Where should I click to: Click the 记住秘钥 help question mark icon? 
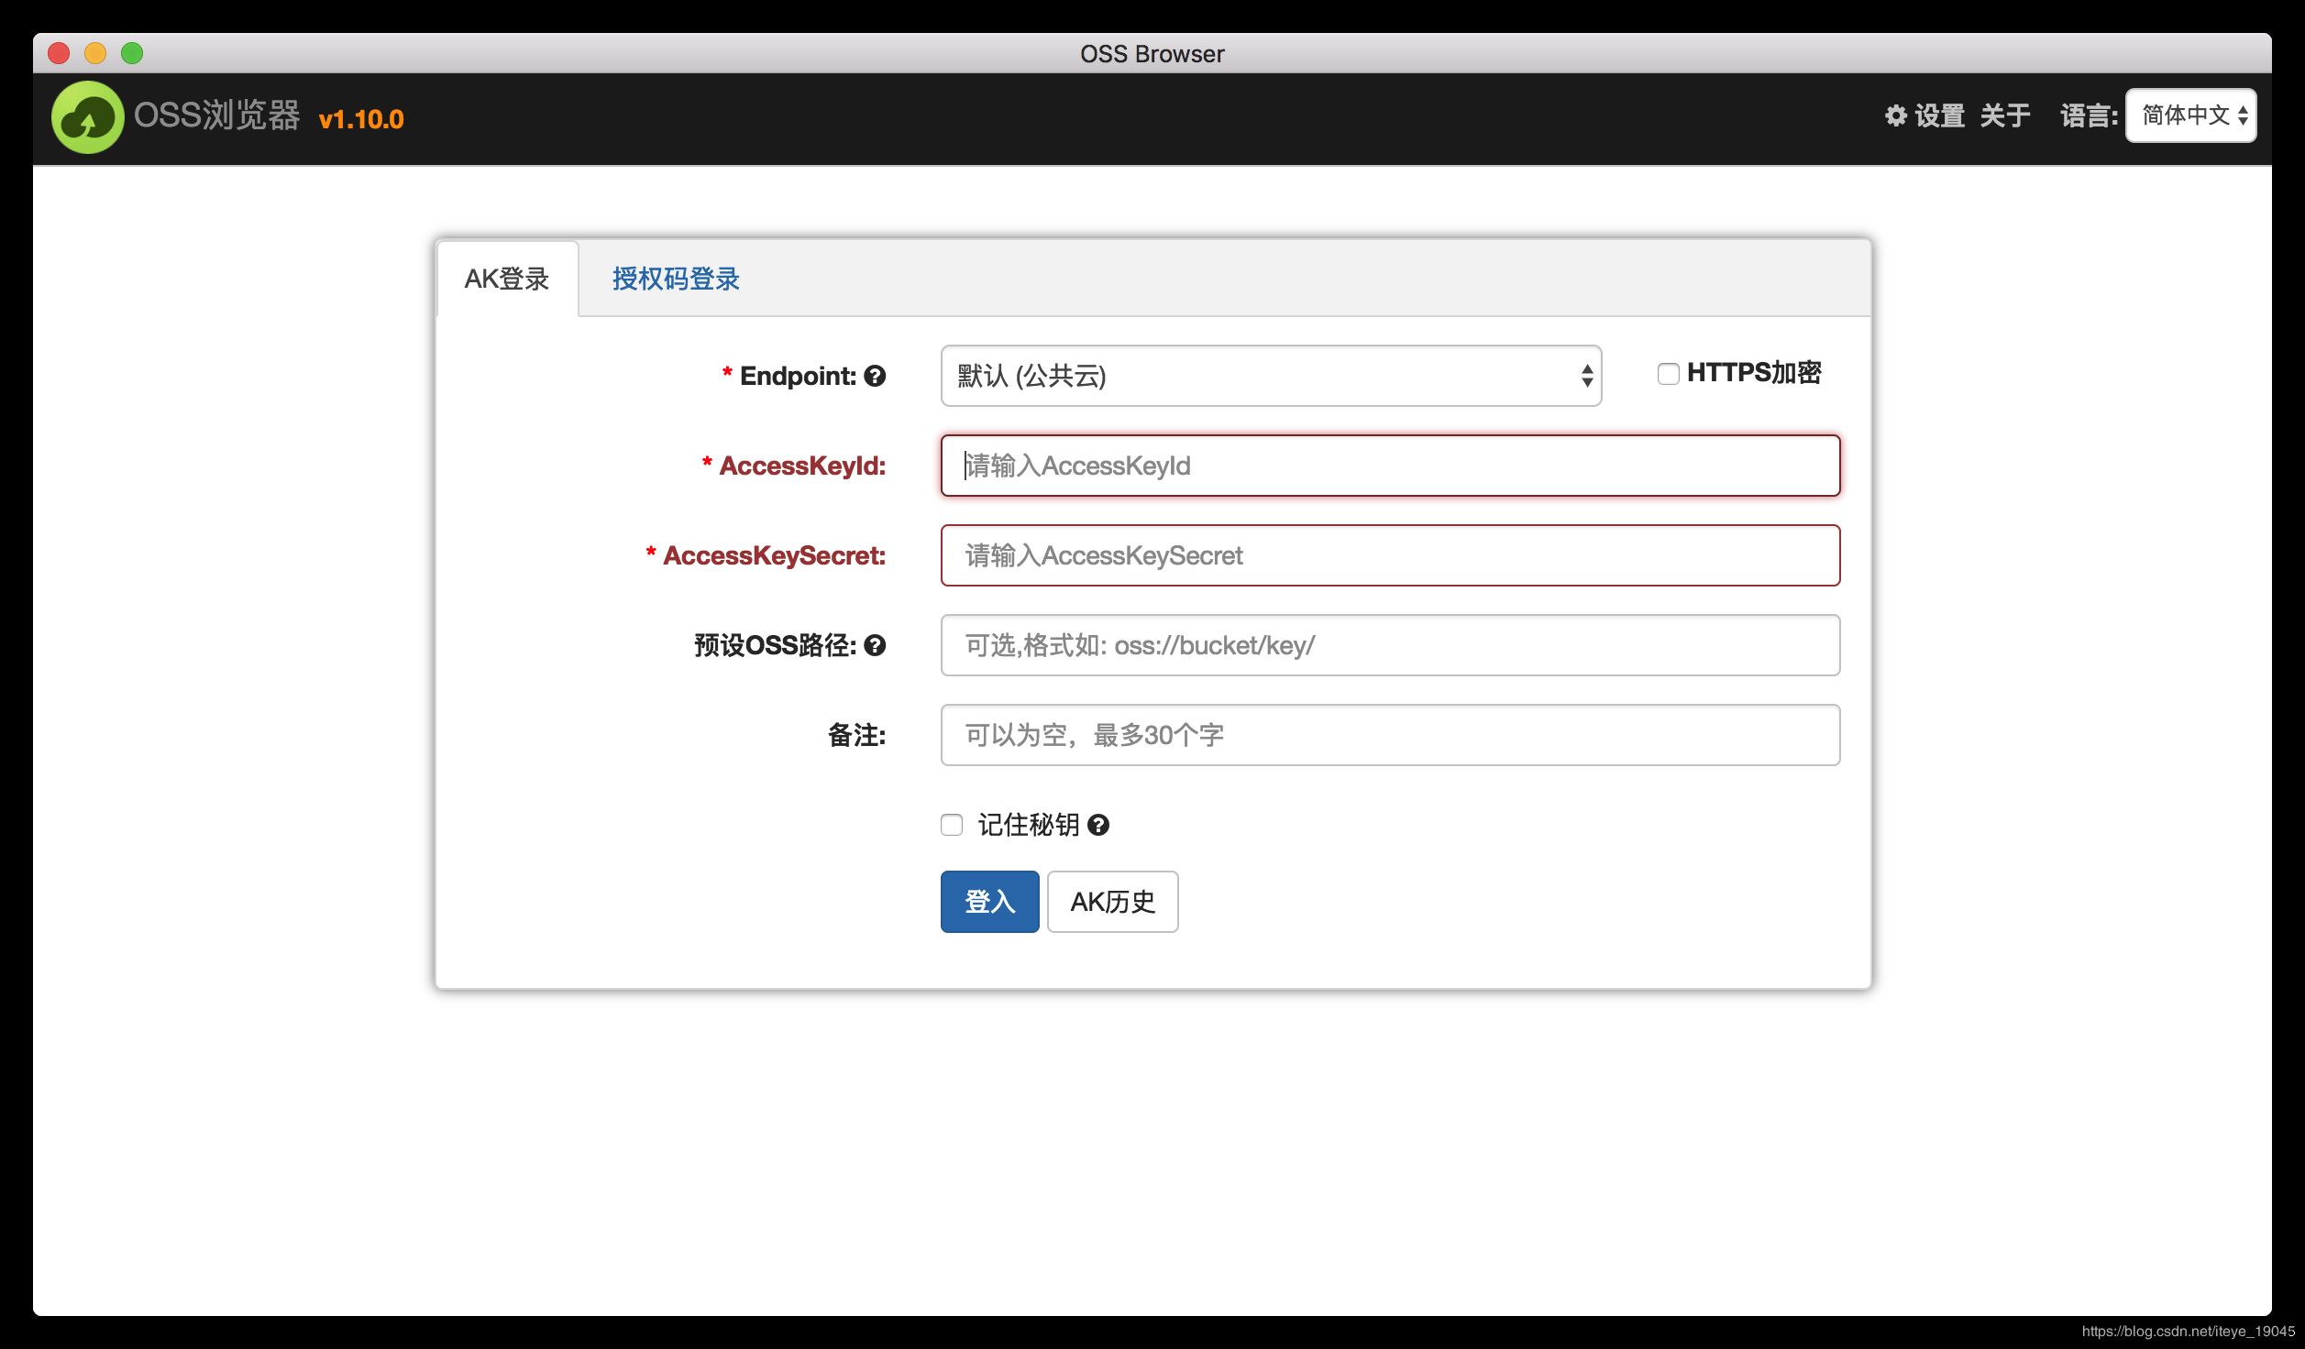1098,826
